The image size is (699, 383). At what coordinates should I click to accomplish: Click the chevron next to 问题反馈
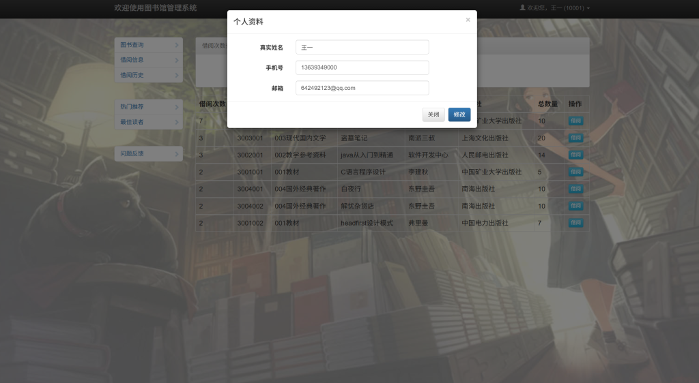[x=177, y=154]
